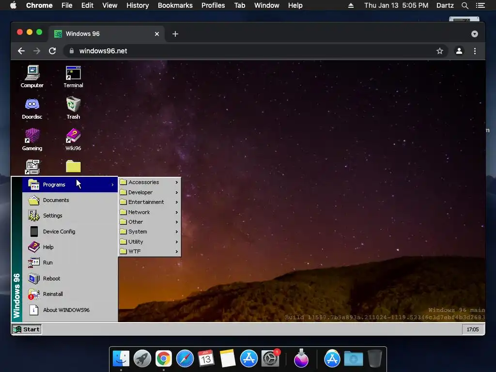
Task: Expand the Other submenu arrow
Action: pyautogui.click(x=176, y=222)
